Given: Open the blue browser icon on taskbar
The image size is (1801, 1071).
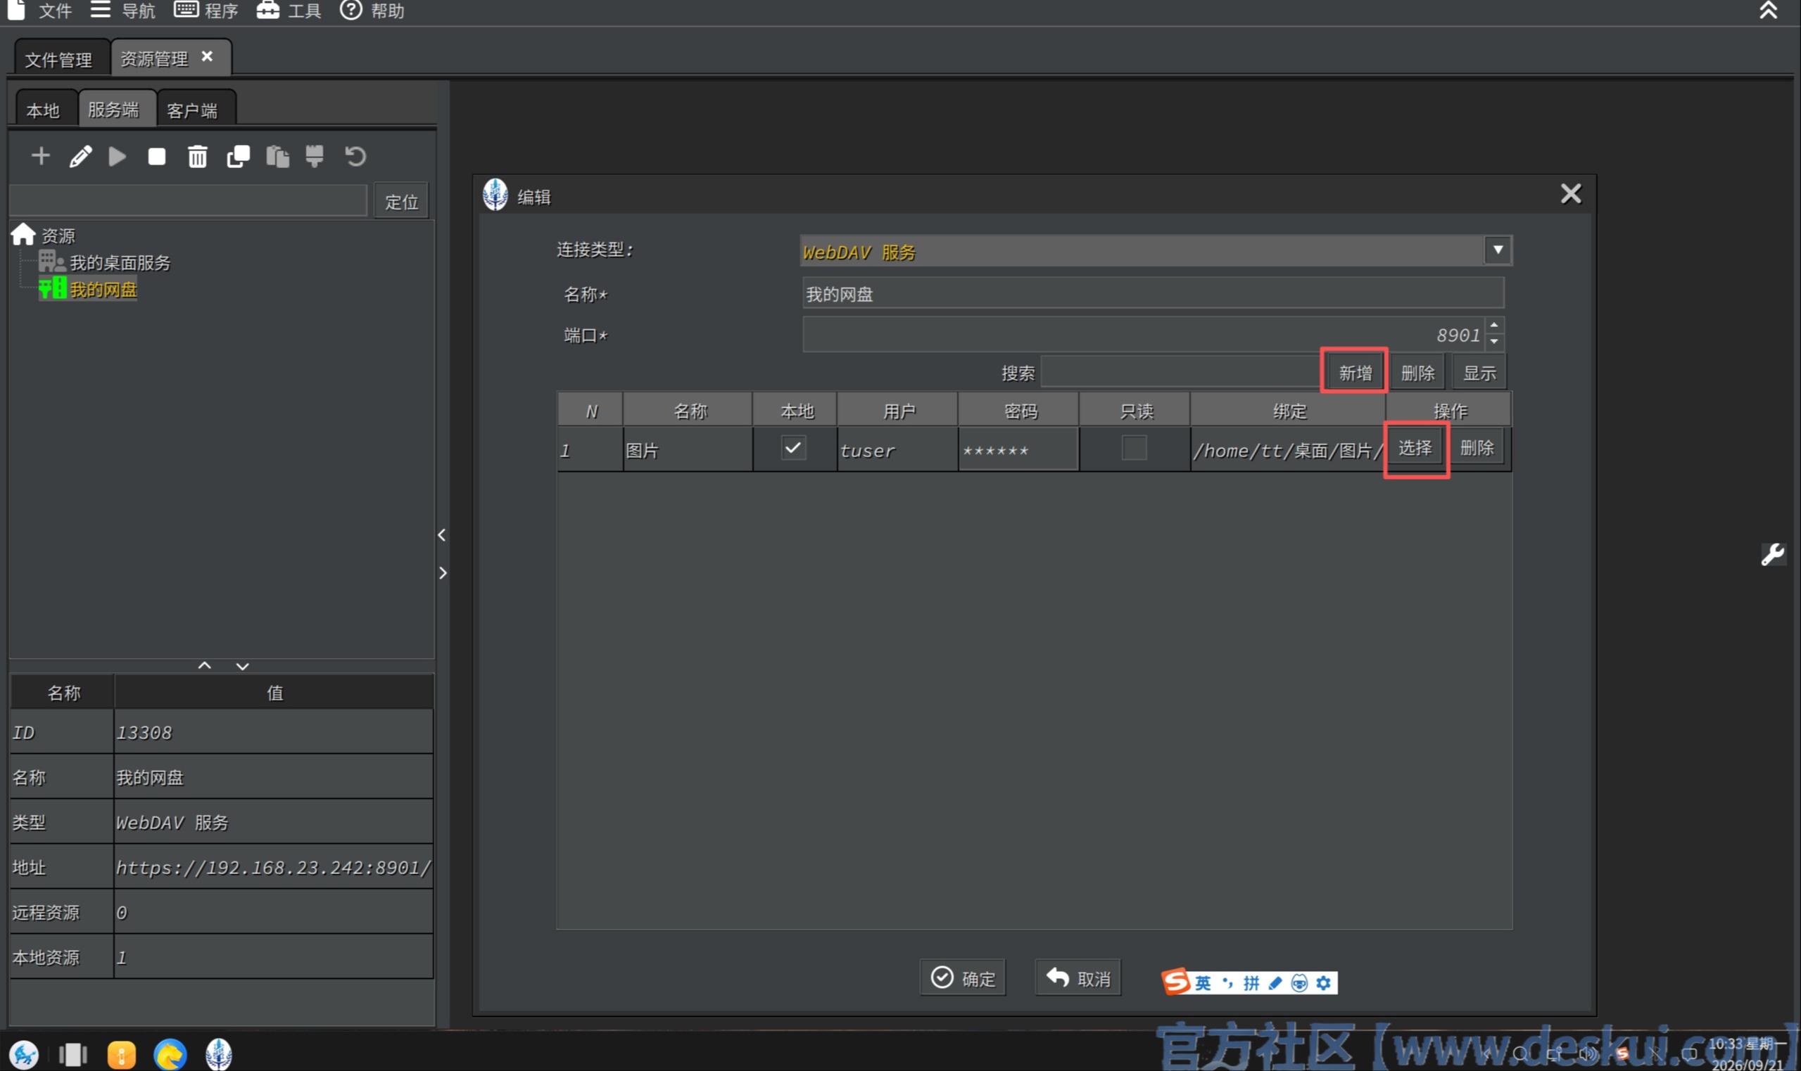Looking at the screenshot, I should (x=170, y=1054).
